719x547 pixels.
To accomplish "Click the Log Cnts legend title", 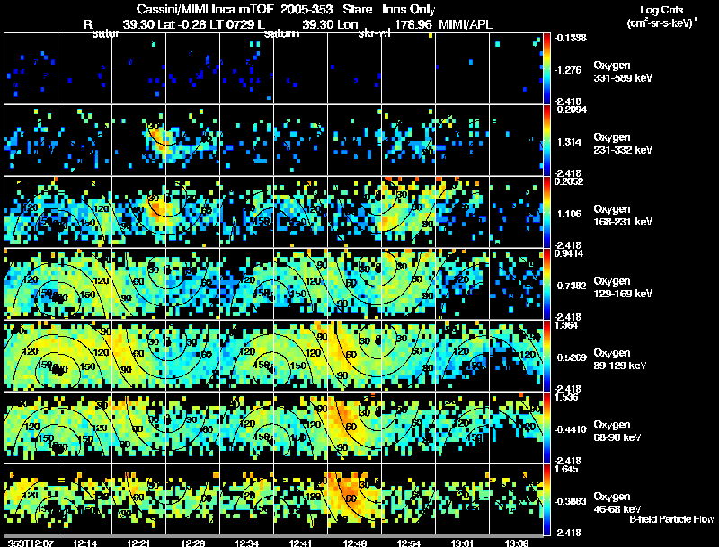I will click(x=661, y=10).
